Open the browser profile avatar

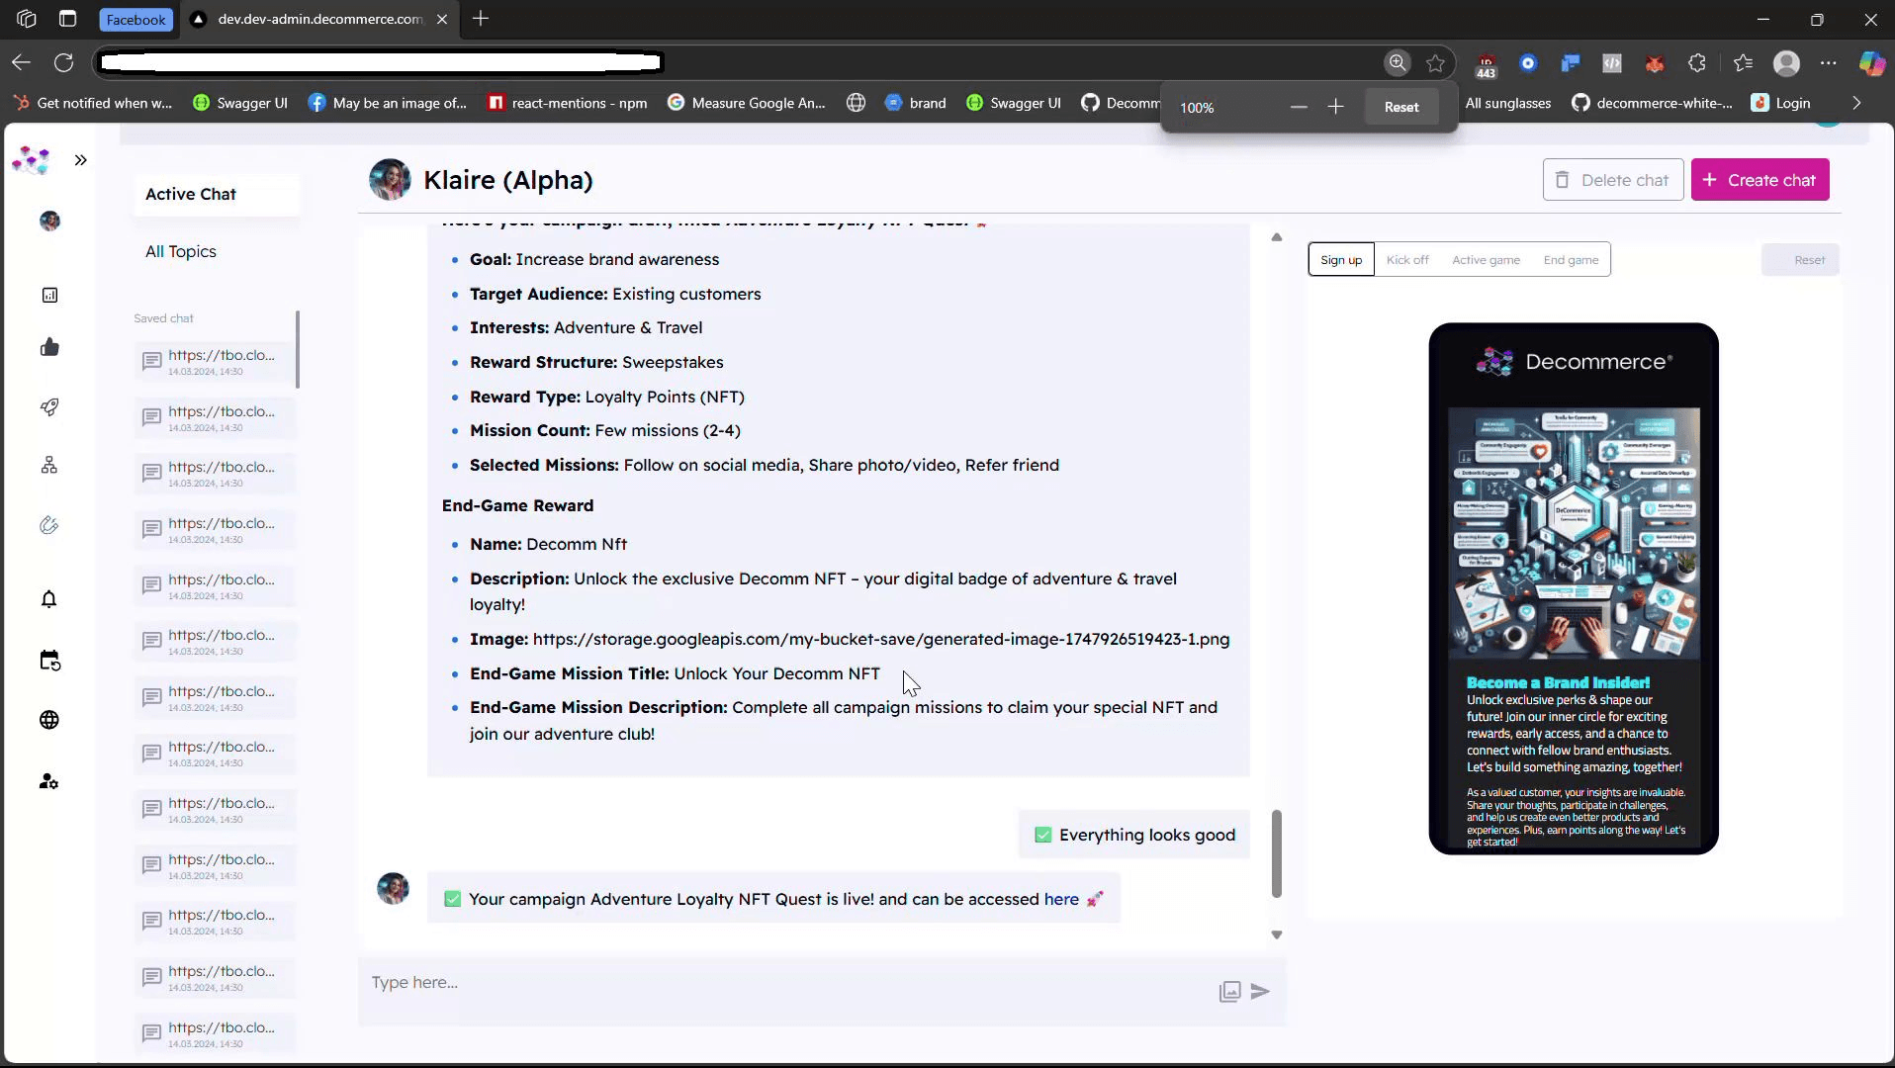(1786, 63)
